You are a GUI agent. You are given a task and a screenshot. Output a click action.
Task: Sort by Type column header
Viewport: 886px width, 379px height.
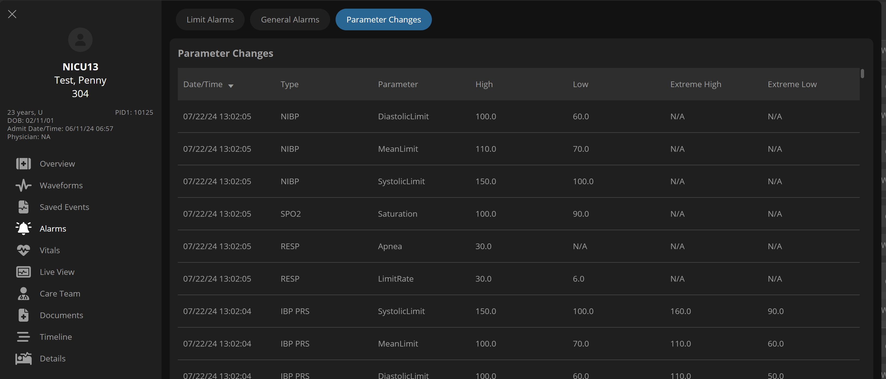(x=290, y=85)
